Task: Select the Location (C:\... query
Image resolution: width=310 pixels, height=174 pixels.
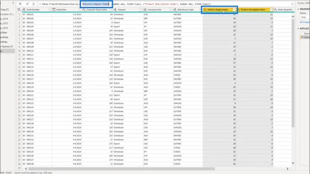Action: tap(7, 14)
